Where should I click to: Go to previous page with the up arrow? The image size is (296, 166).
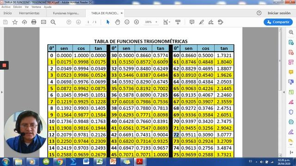pyautogui.click(x=69, y=22)
